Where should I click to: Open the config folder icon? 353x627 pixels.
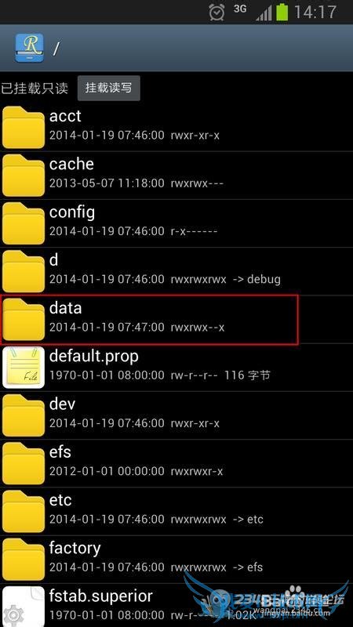tap(24, 223)
